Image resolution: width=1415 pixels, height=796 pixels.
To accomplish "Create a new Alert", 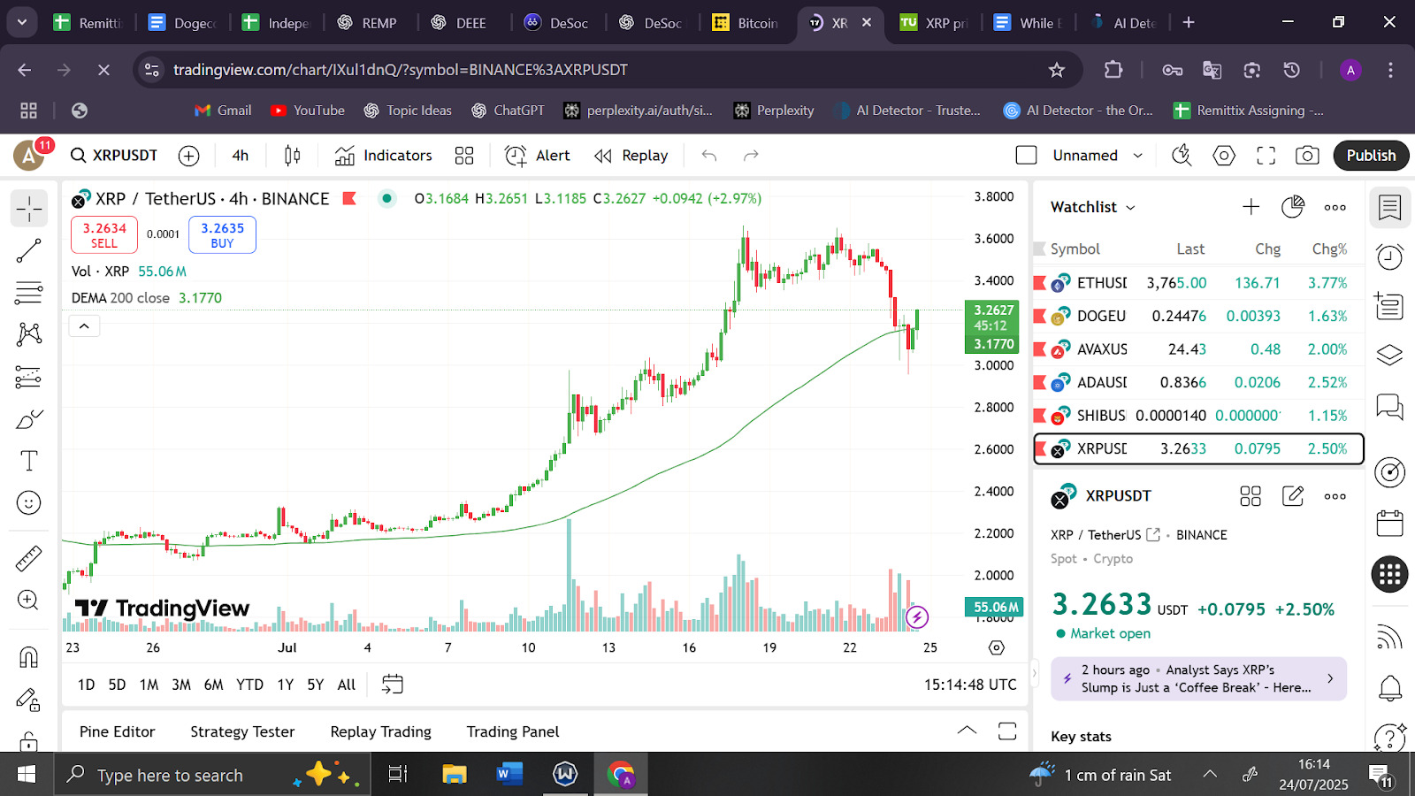I will pyautogui.click(x=538, y=156).
